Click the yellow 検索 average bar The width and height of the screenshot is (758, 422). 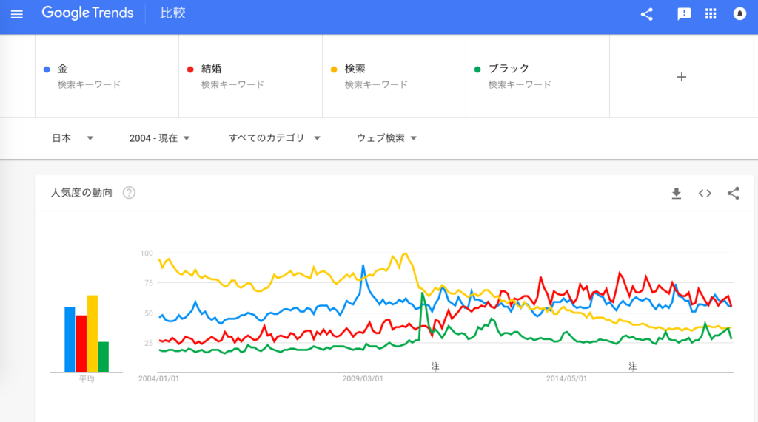coord(93,333)
